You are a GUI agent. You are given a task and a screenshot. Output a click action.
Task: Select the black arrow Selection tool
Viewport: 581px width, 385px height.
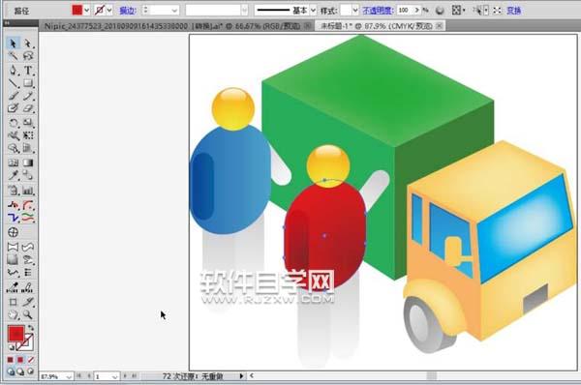[13, 44]
